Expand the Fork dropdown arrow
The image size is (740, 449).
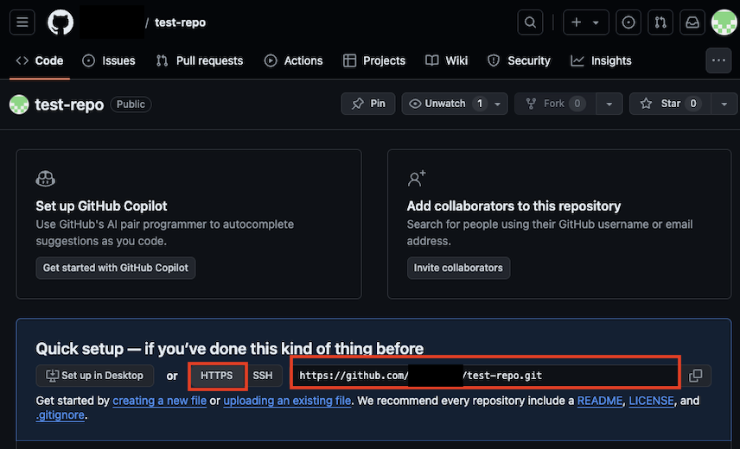coord(609,104)
